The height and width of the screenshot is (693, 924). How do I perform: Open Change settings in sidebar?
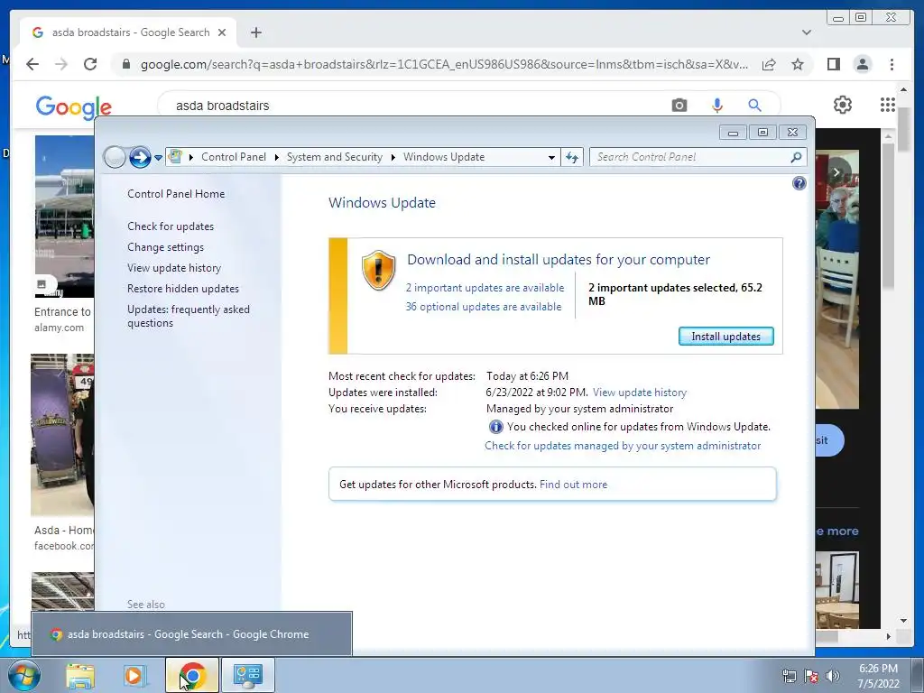click(x=166, y=247)
